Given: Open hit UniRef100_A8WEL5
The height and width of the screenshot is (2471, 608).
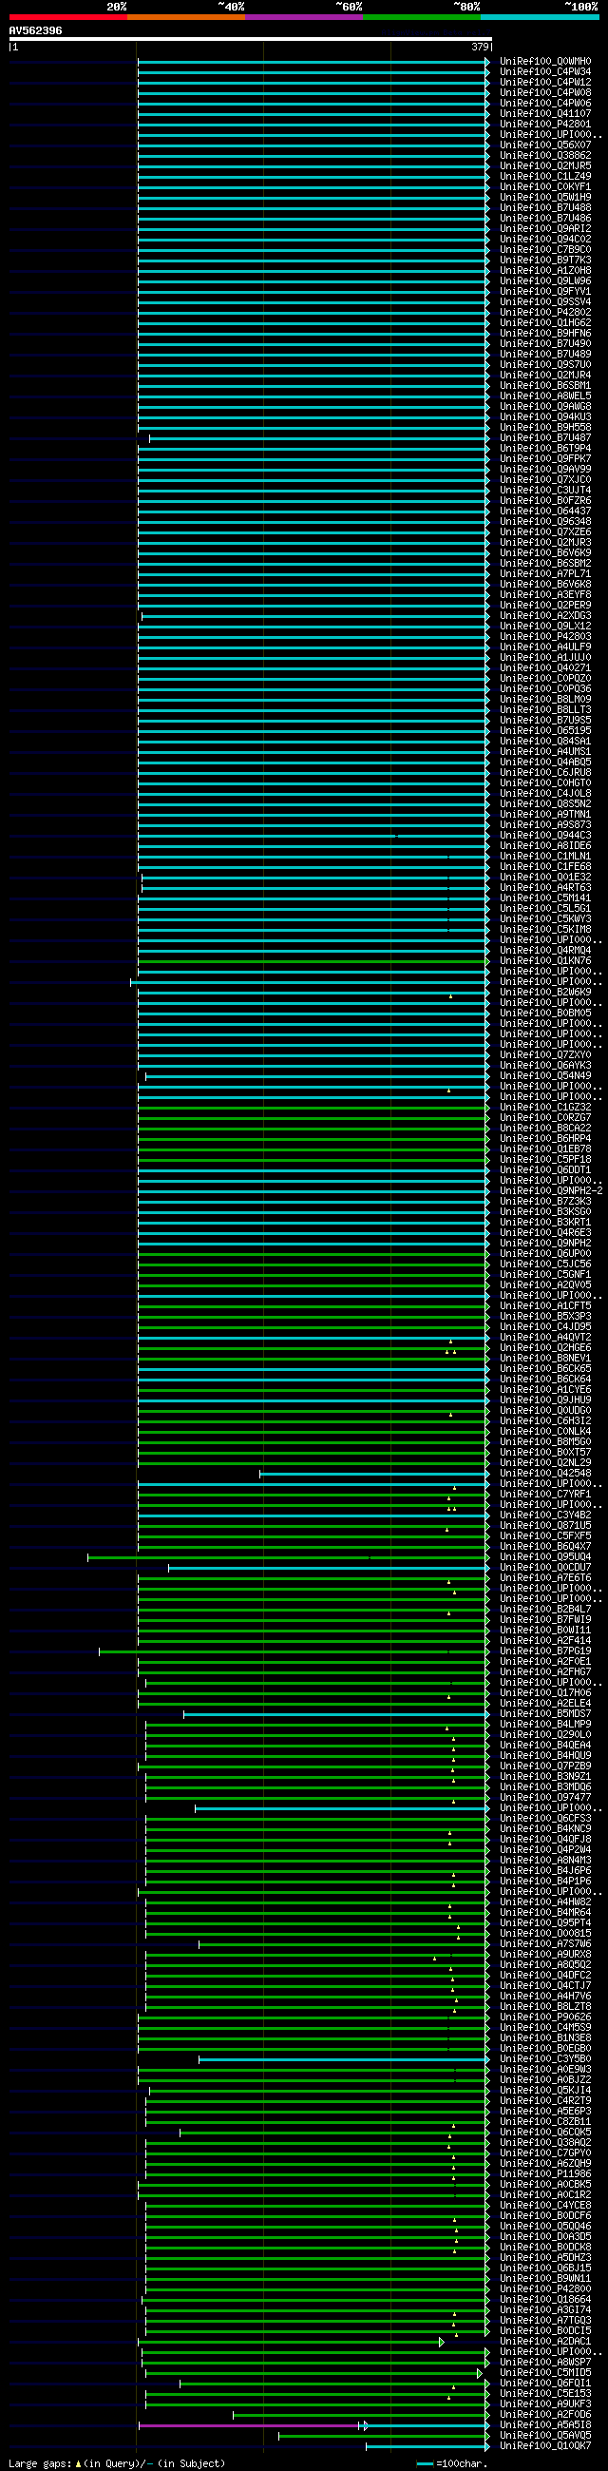Looking at the screenshot, I should [545, 396].
